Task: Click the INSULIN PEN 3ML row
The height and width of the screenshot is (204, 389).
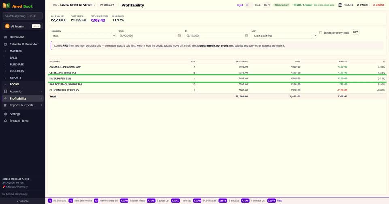Action: pyautogui.click(x=217, y=79)
